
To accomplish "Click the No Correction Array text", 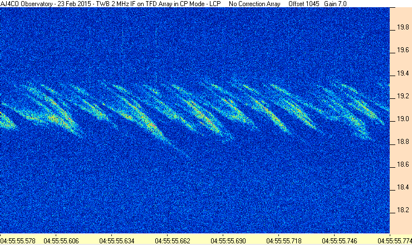I will tap(254, 4).
